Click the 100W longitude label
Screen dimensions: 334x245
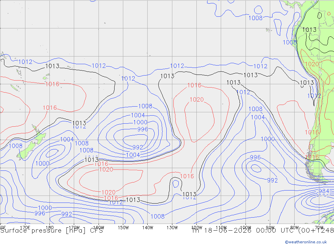click(x=245, y=228)
